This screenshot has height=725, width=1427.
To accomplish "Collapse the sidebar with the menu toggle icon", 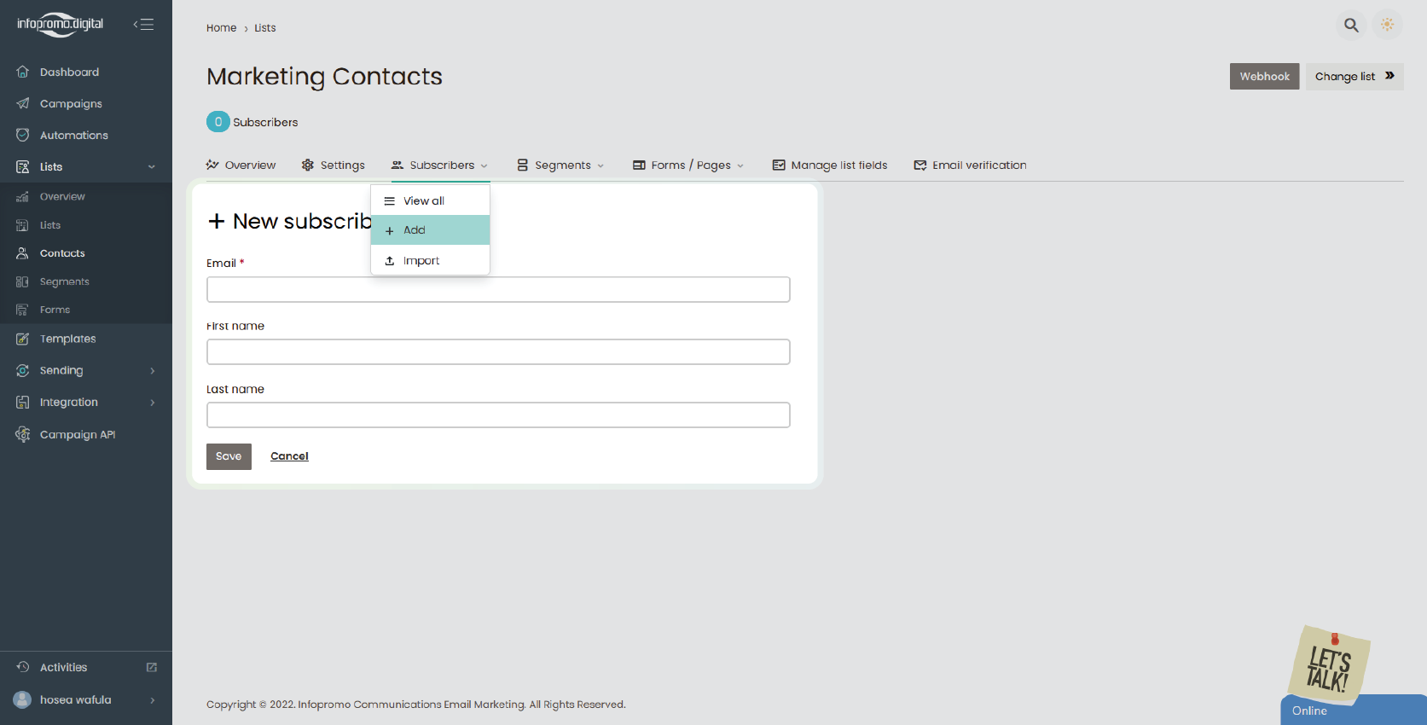I will tap(143, 25).
